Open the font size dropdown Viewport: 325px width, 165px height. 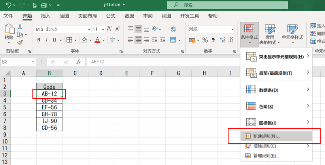[x=103, y=29]
